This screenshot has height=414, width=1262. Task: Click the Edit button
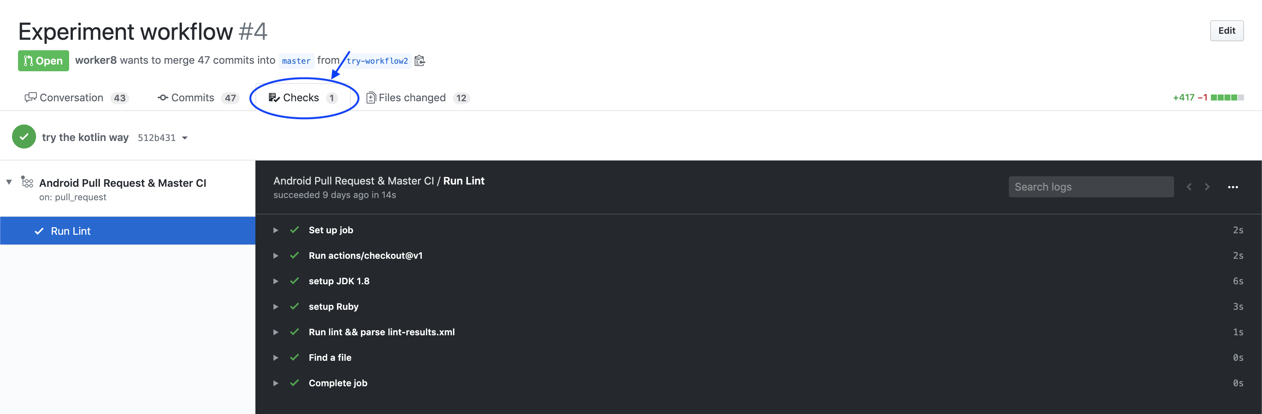pyautogui.click(x=1226, y=31)
